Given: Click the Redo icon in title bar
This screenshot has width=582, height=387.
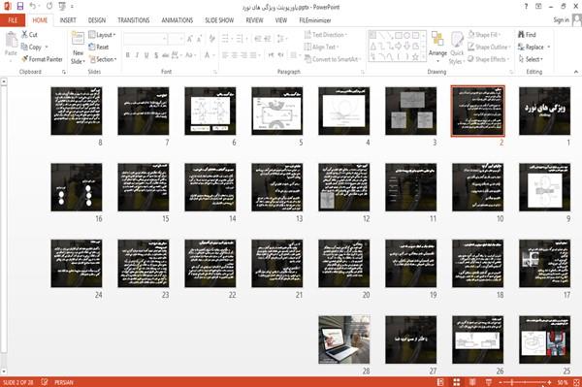Looking at the screenshot, I should click(x=49, y=7).
